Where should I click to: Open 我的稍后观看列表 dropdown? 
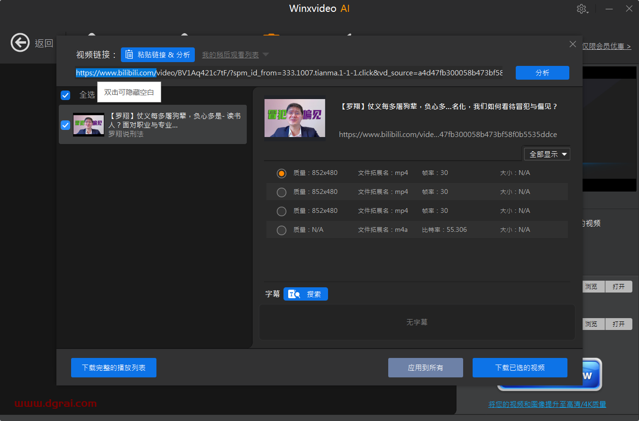235,55
